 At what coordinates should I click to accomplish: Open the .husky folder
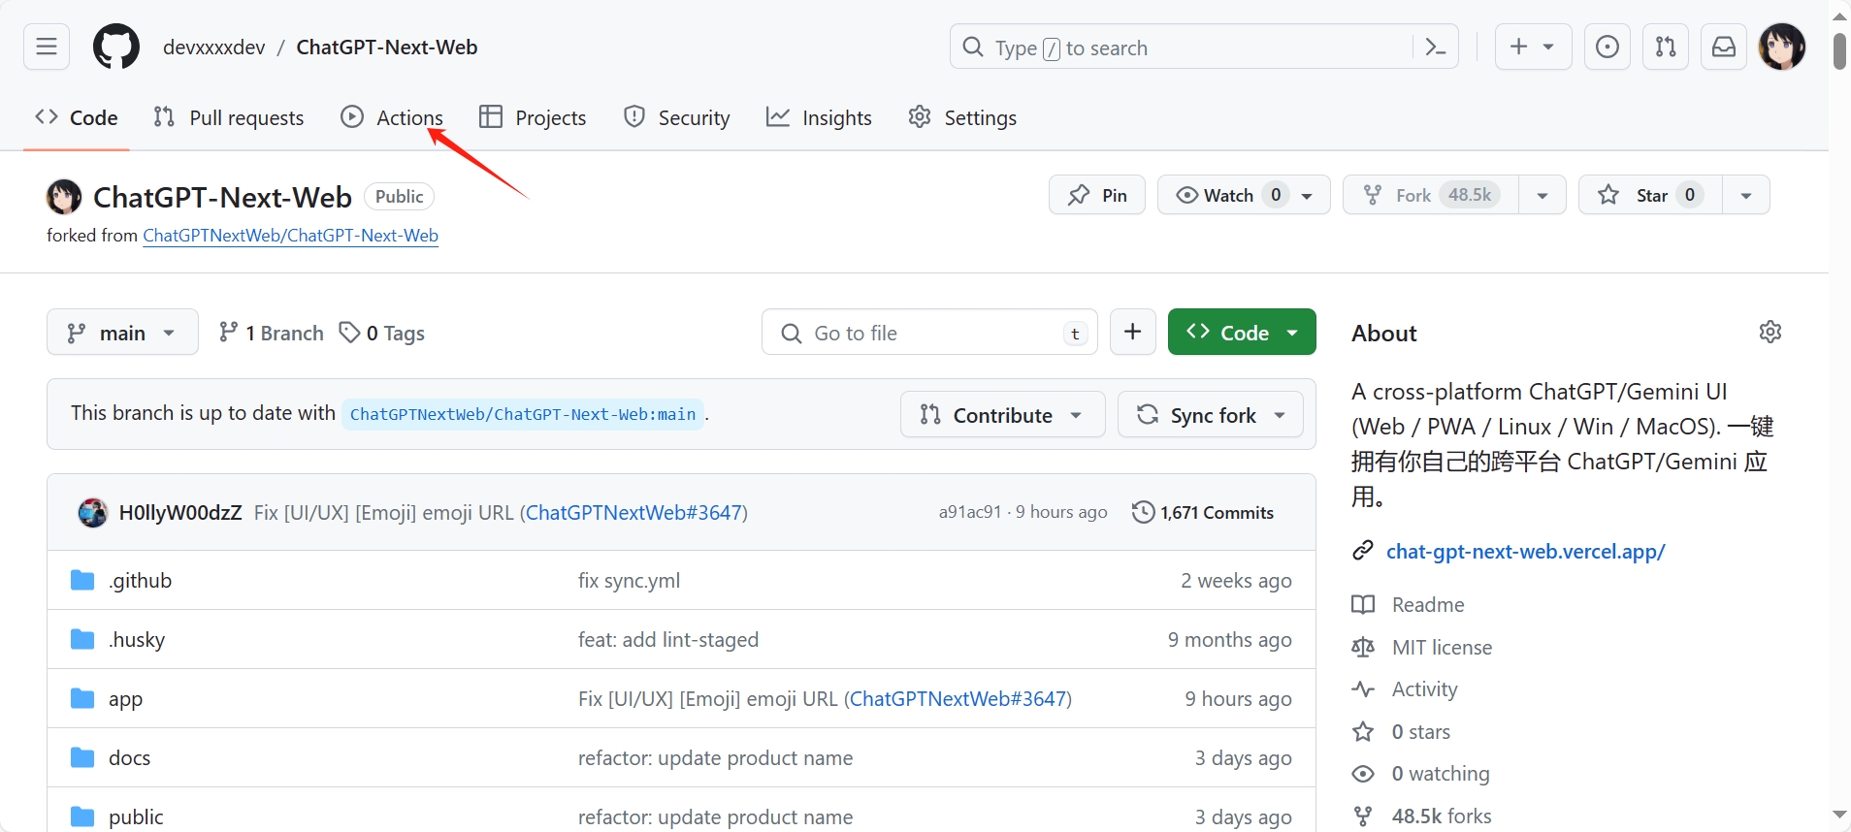pyautogui.click(x=137, y=639)
